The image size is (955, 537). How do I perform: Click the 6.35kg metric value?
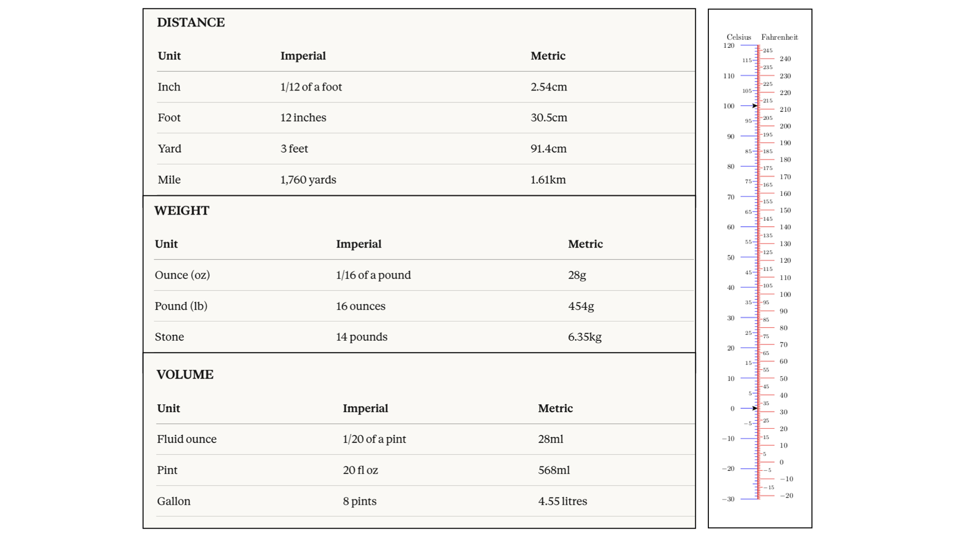point(584,337)
